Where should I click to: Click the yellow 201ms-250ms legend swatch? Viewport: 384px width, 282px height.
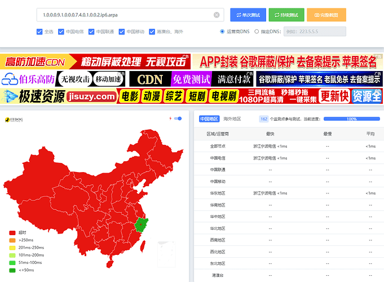pyautogui.click(x=12, y=248)
